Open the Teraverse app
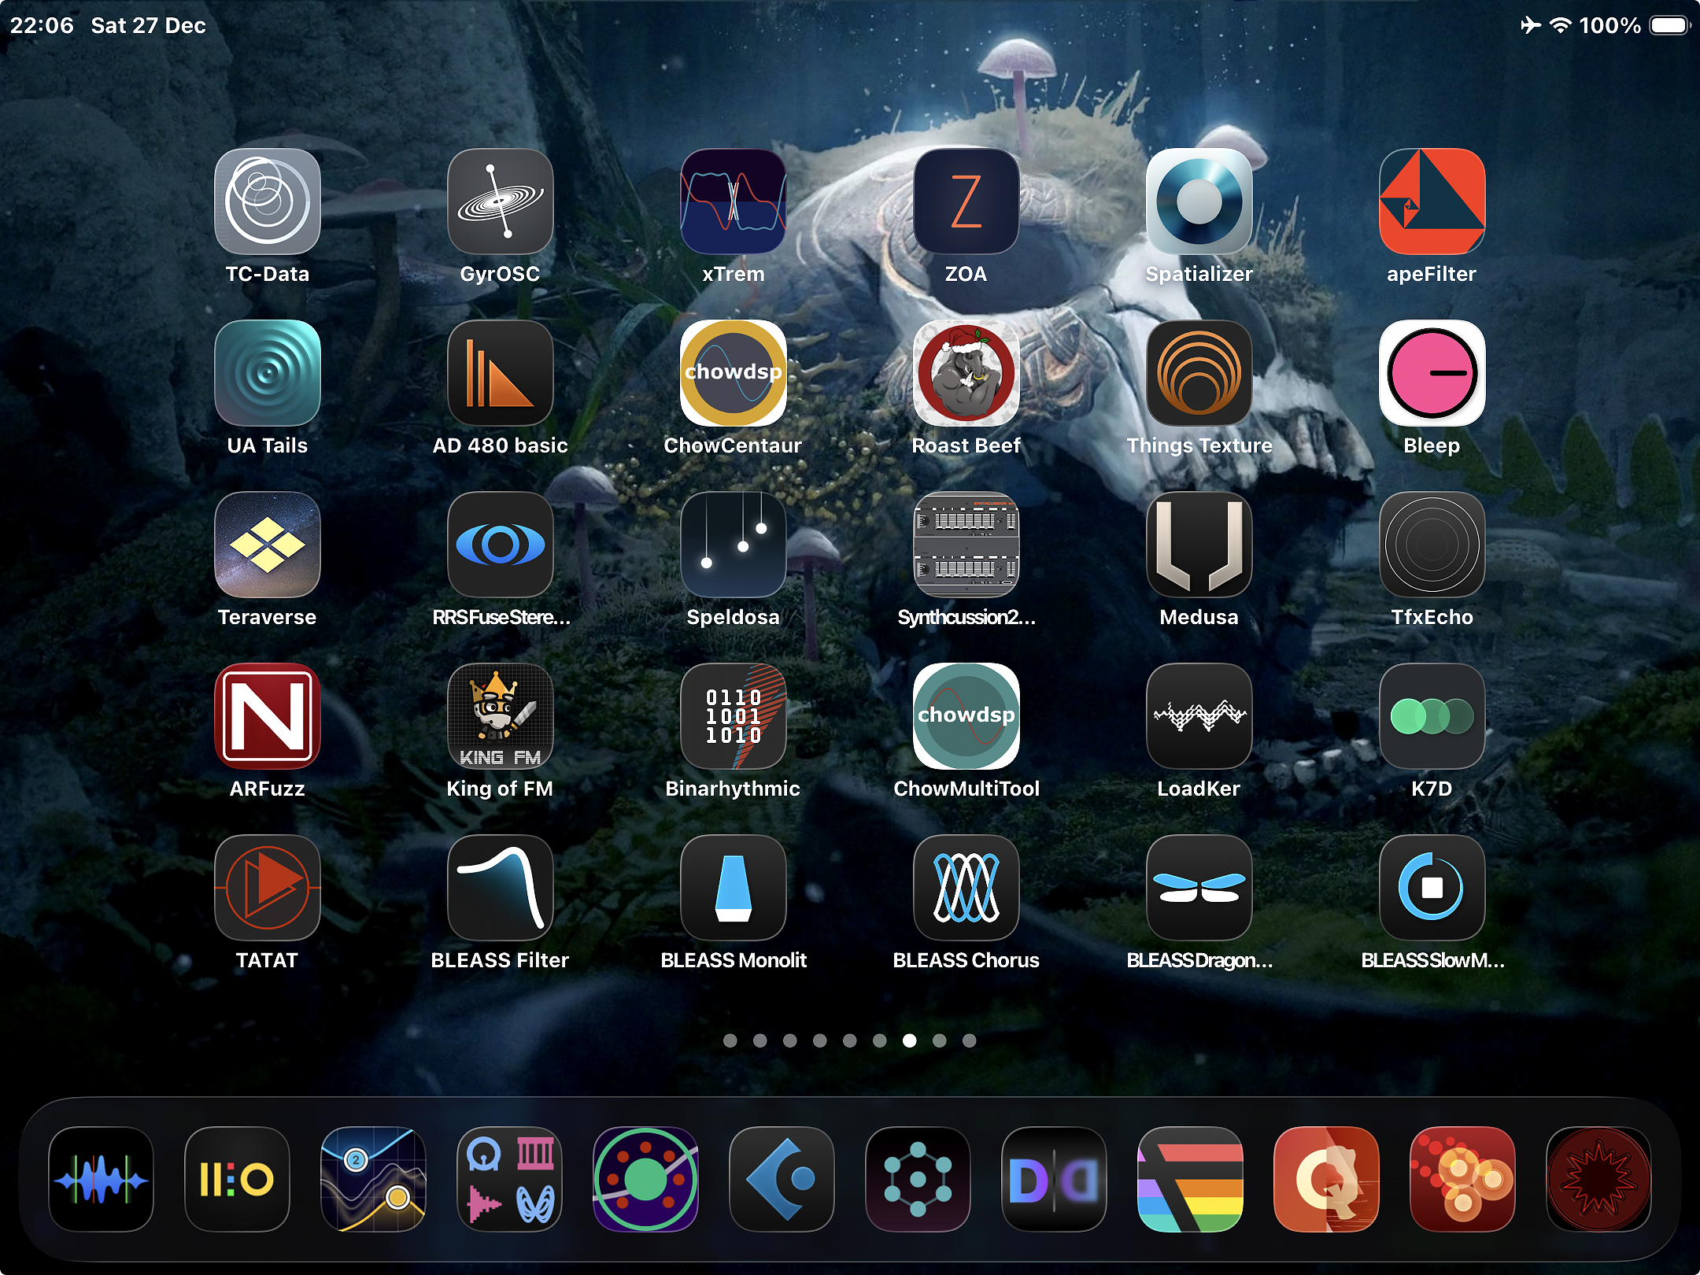 tap(267, 545)
